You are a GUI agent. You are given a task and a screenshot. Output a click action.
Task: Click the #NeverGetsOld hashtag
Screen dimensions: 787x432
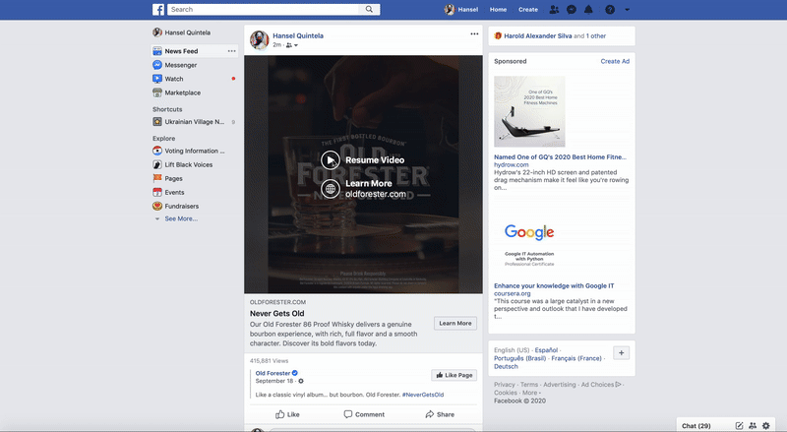tap(423, 395)
